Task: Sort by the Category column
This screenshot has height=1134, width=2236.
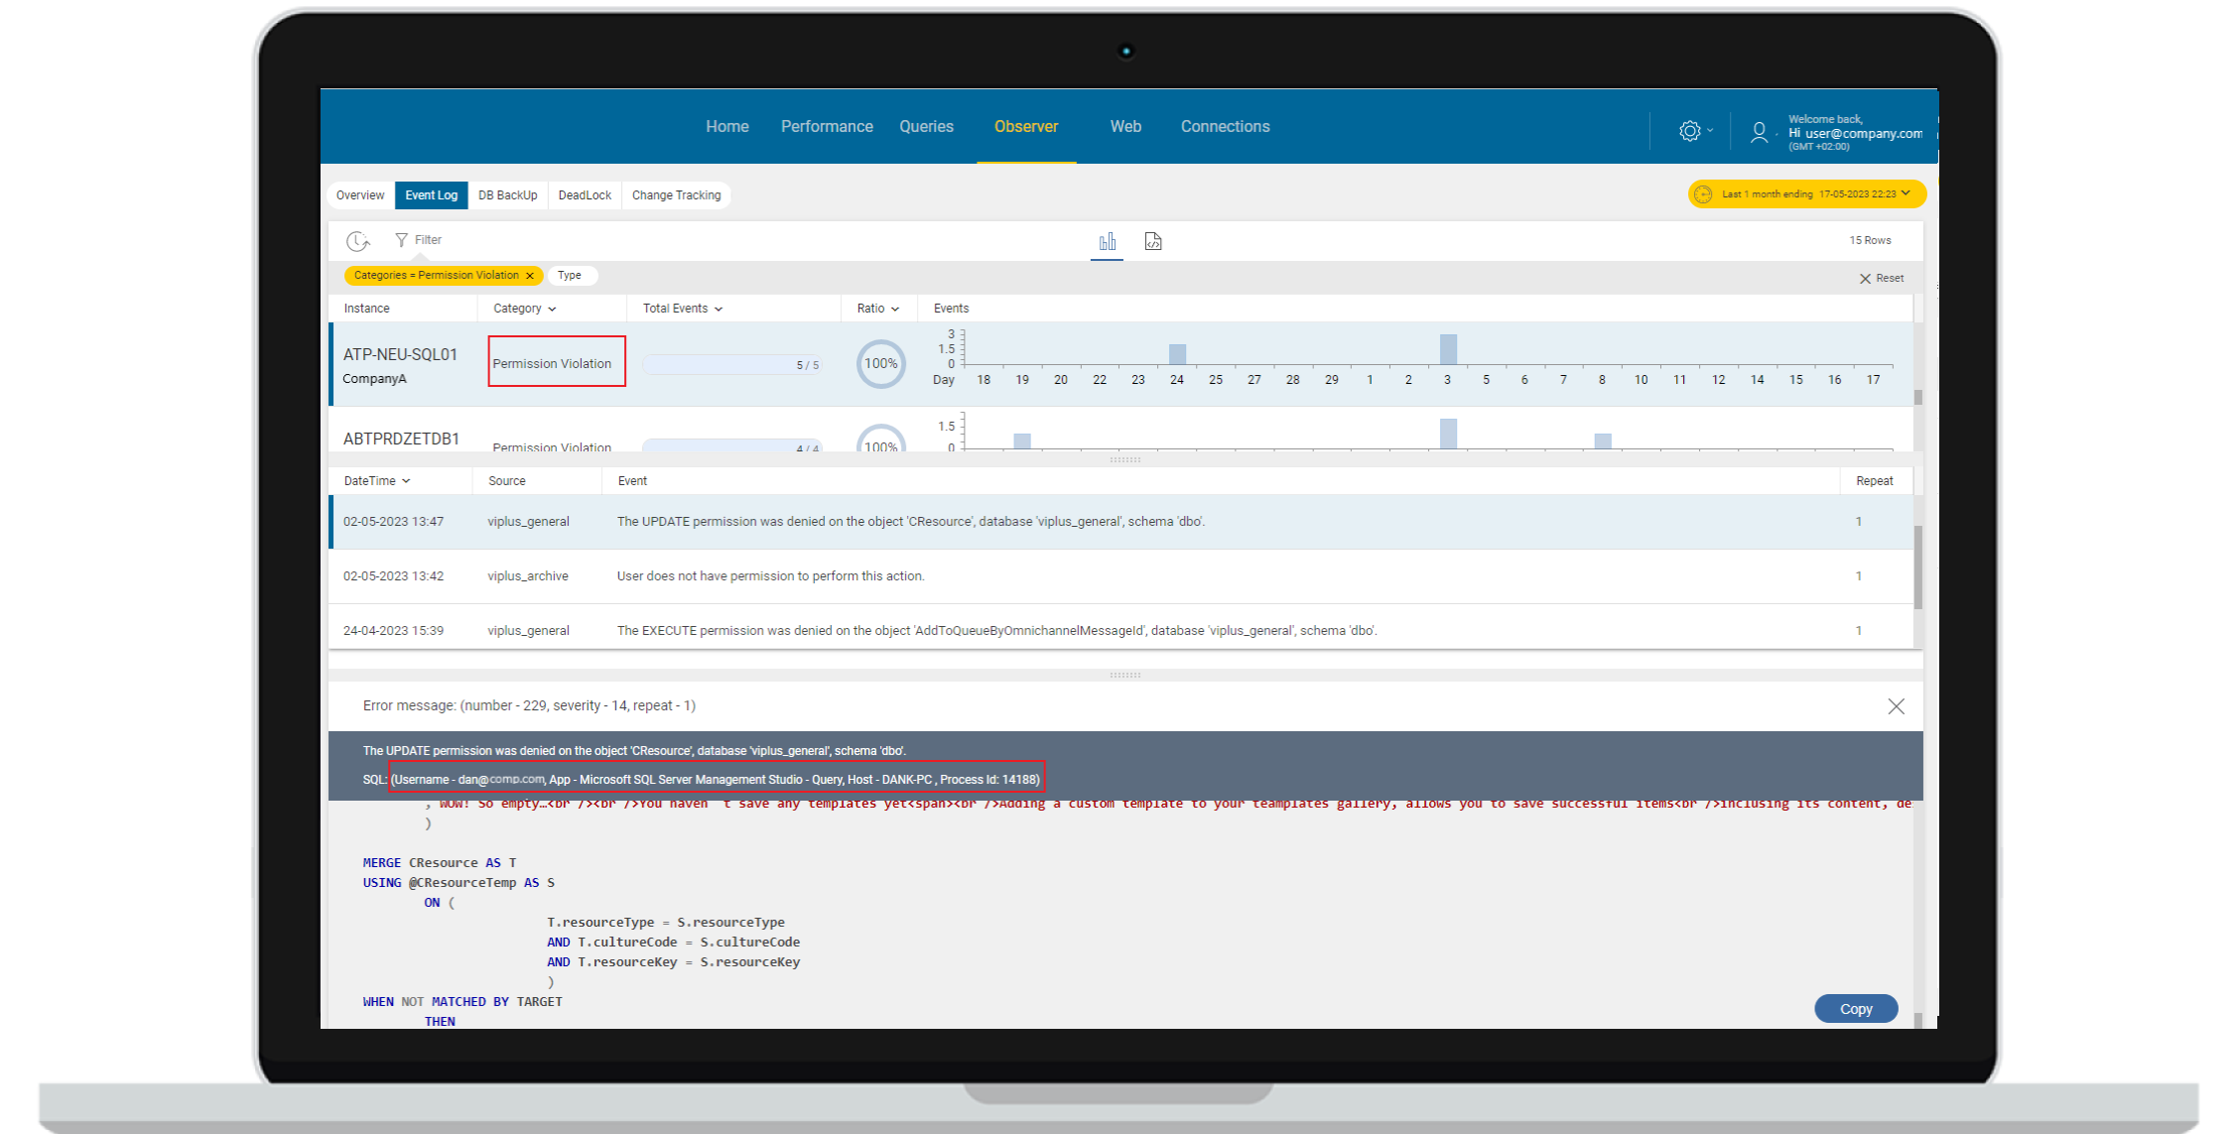Action: pyautogui.click(x=524, y=309)
